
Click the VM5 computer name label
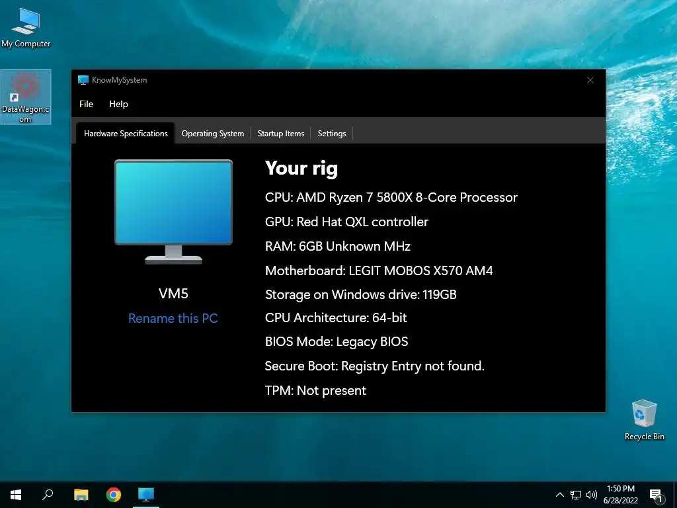(x=173, y=294)
